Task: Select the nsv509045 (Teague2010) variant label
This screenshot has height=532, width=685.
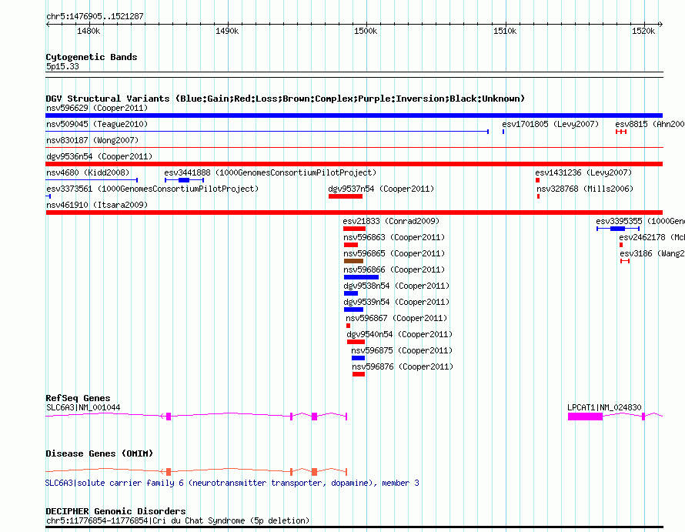Action: click(x=97, y=124)
